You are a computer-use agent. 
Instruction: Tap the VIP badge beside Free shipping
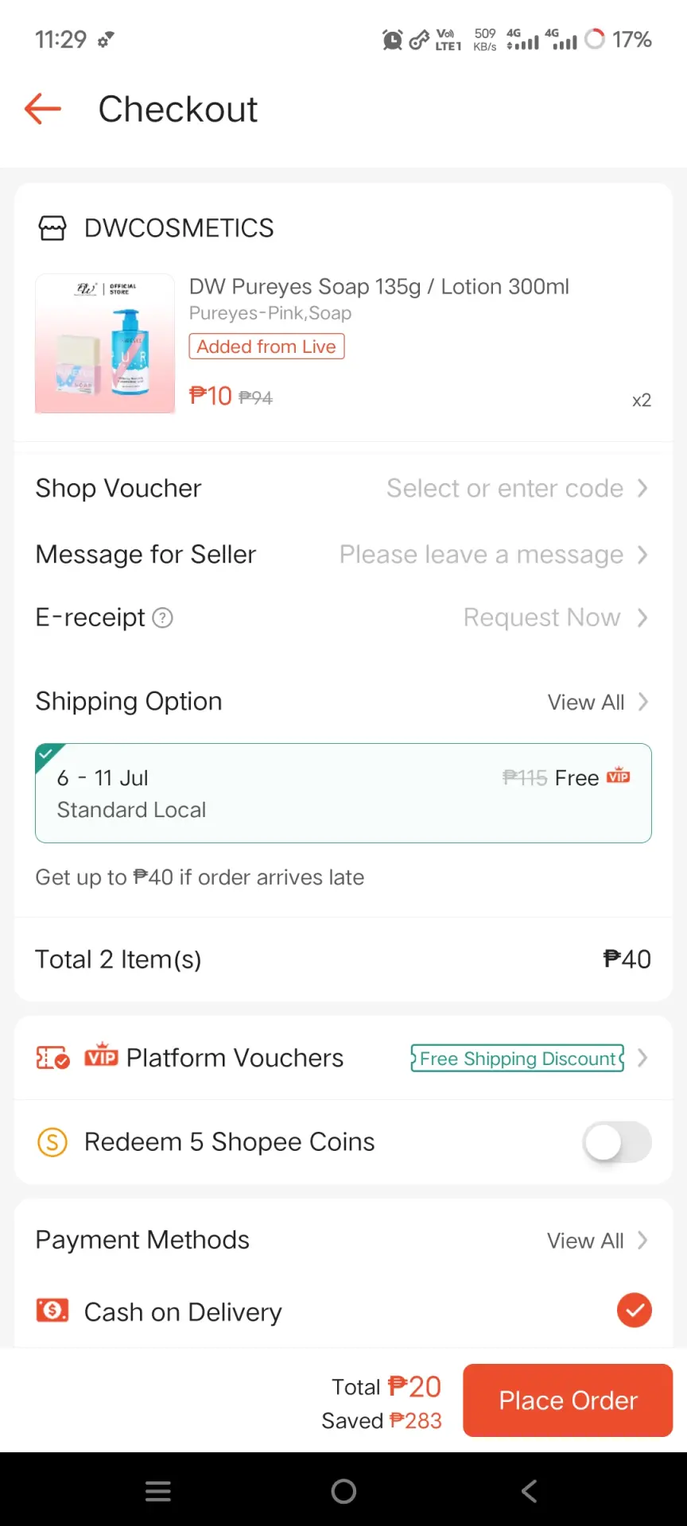(618, 777)
